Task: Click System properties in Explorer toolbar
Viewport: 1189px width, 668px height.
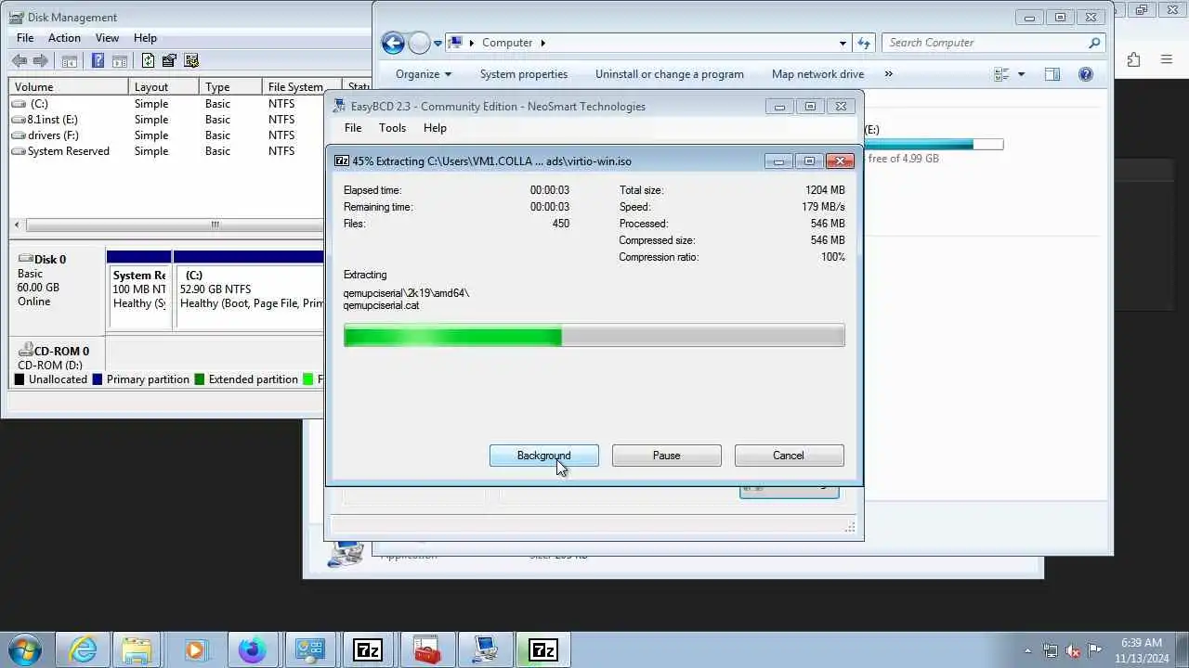Action: [524, 74]
